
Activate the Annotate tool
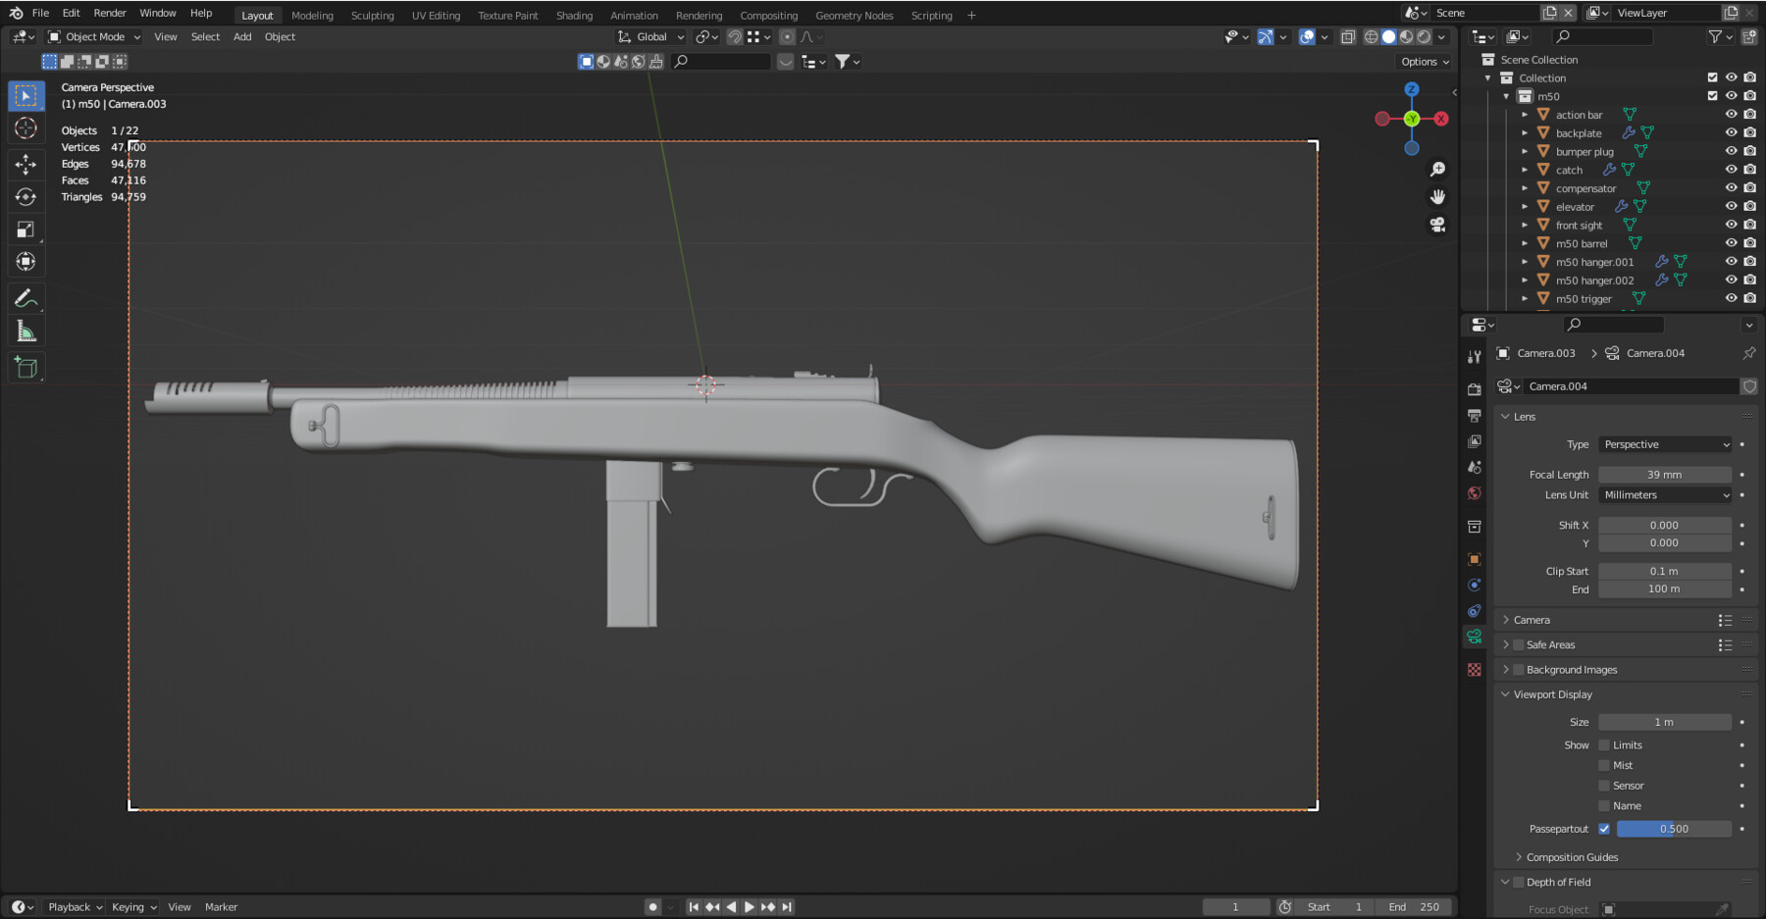(26, 298)
